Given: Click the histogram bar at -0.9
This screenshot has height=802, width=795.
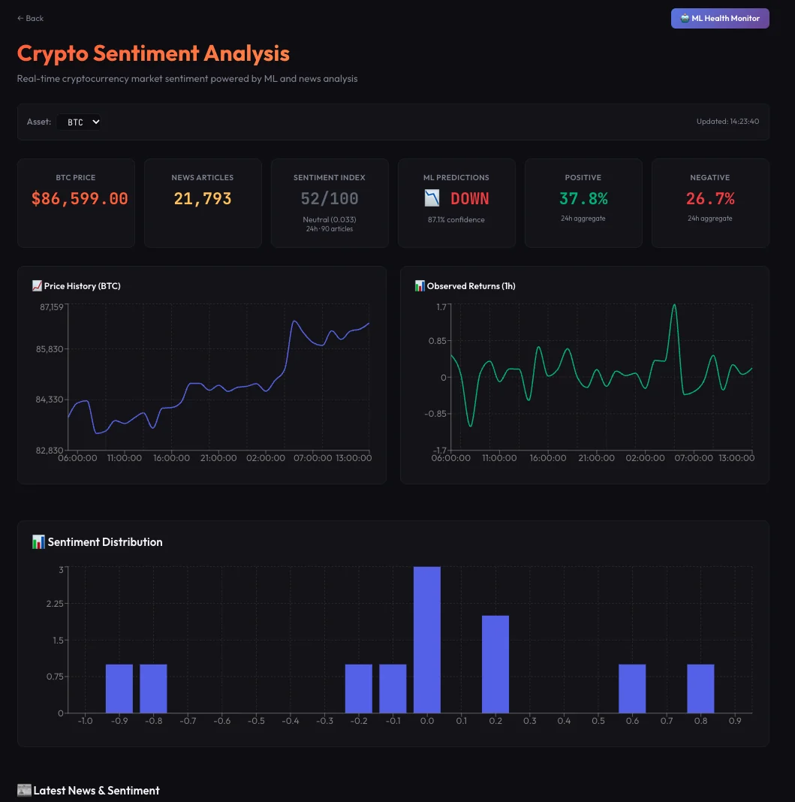Looking at the screenshot, I should (119, 689).
